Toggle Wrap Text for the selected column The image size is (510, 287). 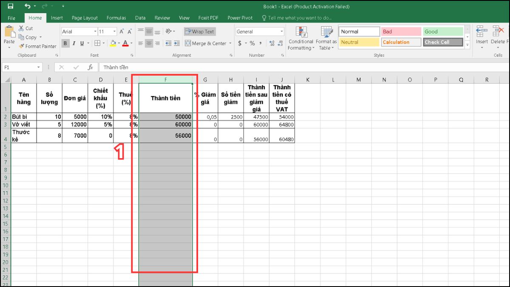[199, 31]
